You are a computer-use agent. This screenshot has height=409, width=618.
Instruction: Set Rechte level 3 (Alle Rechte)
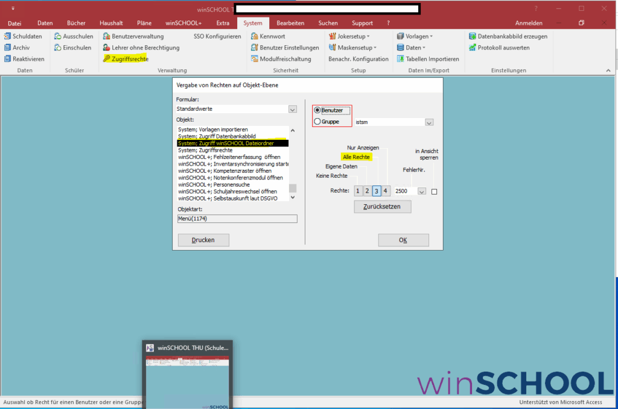coord(377,191)
